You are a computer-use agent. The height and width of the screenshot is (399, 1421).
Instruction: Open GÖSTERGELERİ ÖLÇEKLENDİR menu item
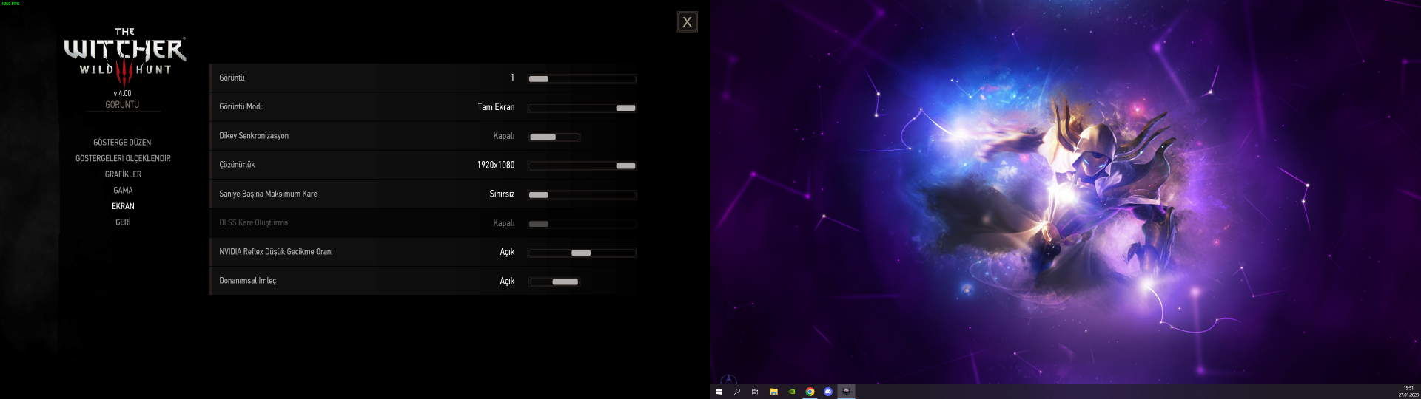pos(123,158)
